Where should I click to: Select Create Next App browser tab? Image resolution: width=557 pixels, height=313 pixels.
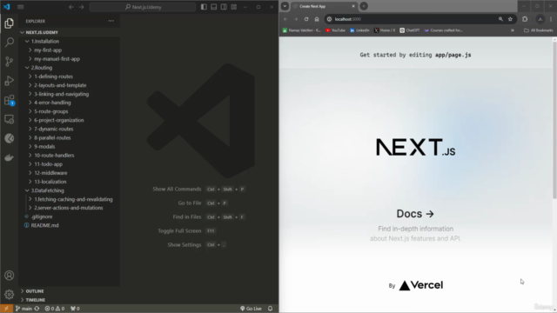pyautogui.click(x=324, y=6)
